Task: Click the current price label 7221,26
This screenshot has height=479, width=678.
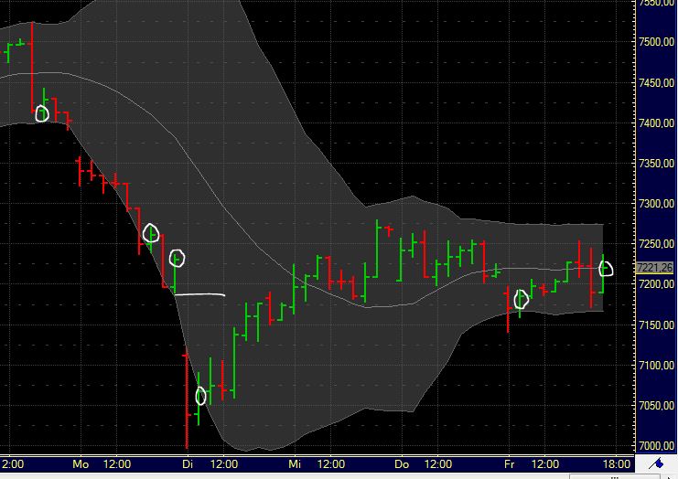Action: pyautogui.click(x=654, y=268)
